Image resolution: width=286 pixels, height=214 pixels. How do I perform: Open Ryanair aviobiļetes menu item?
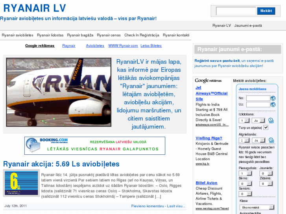coord(18,35)
